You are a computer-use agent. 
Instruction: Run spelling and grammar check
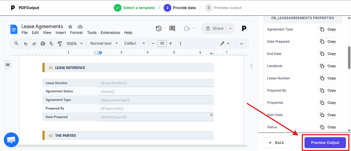[51, 43]
